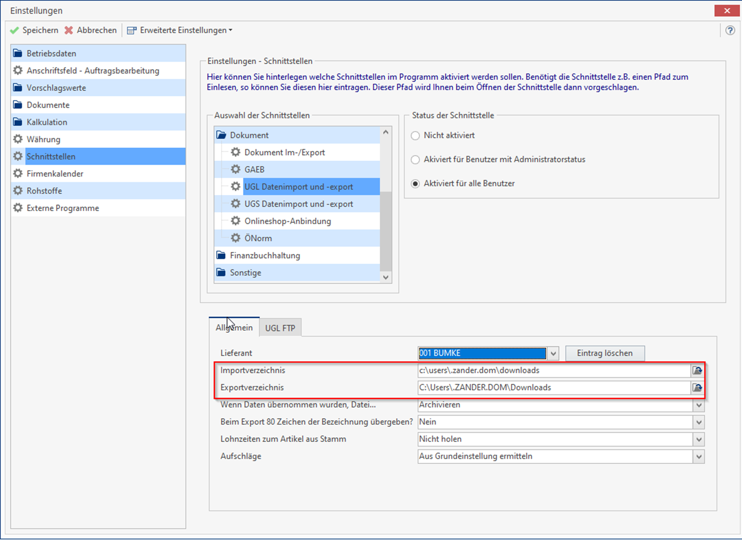This screenshot has width=742, height=540.
Task: Click the gear icon beside Währung
Action: [18, 139]
